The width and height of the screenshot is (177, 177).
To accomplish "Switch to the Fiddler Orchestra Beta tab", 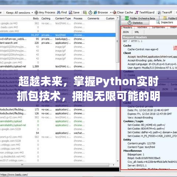I will (140, 18).
